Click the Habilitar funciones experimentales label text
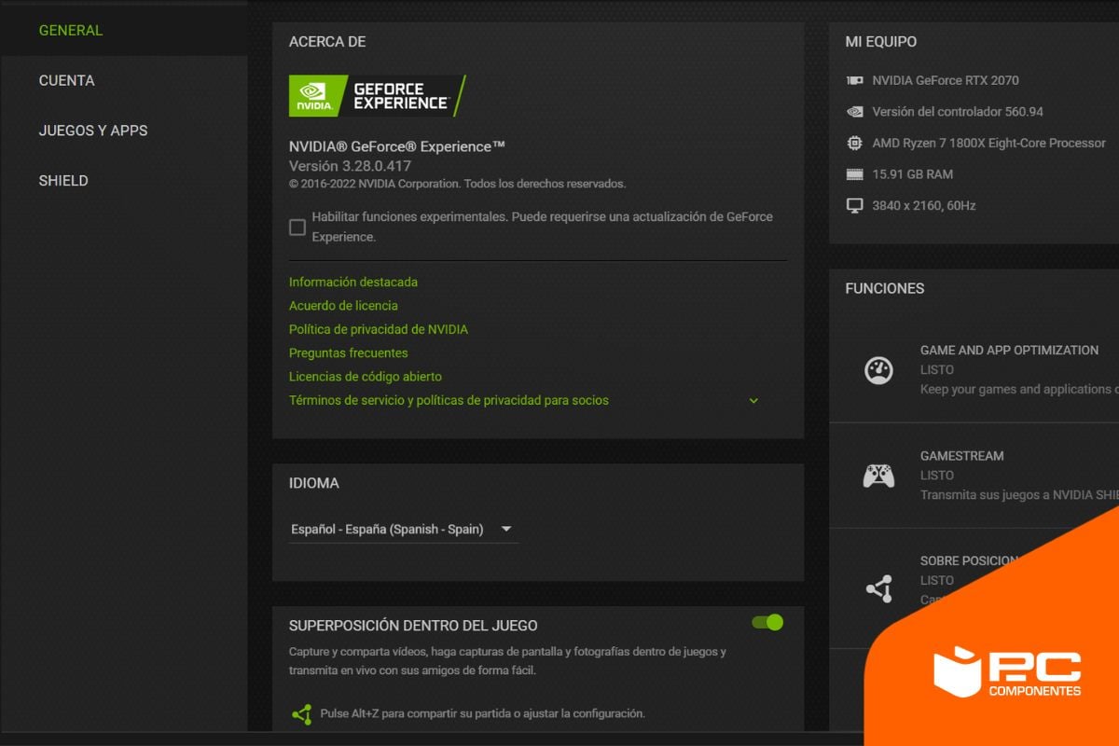The width and height of the screenshot is (1119, 746). (543, 227)
